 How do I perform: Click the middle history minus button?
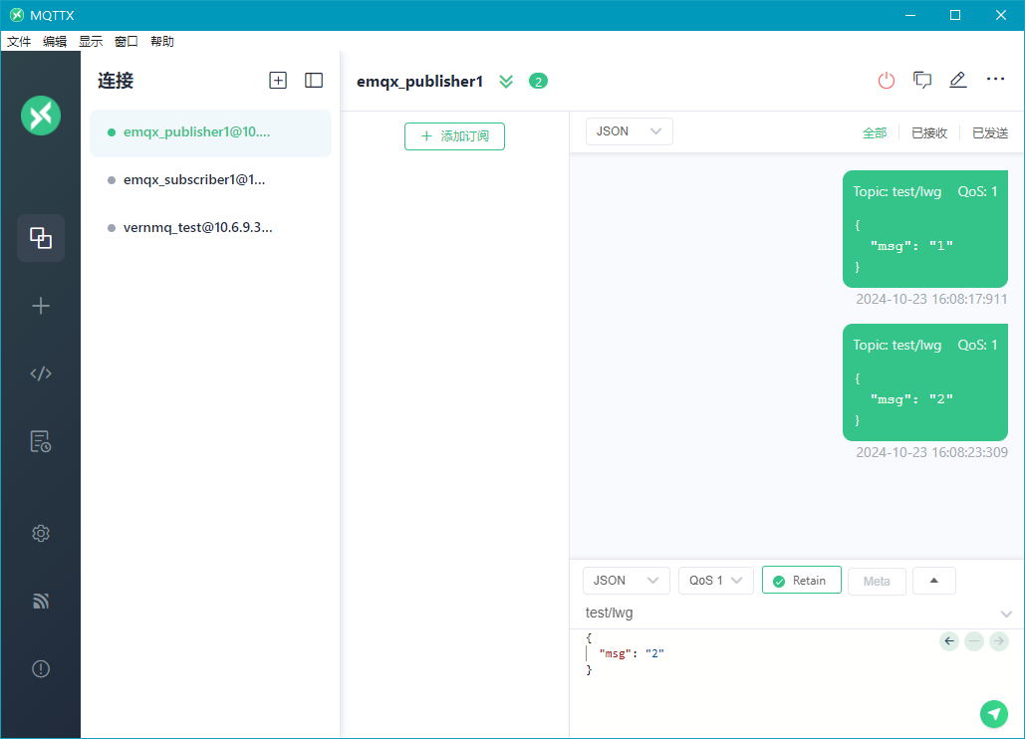pyautogui.click(x=974, y=641)
